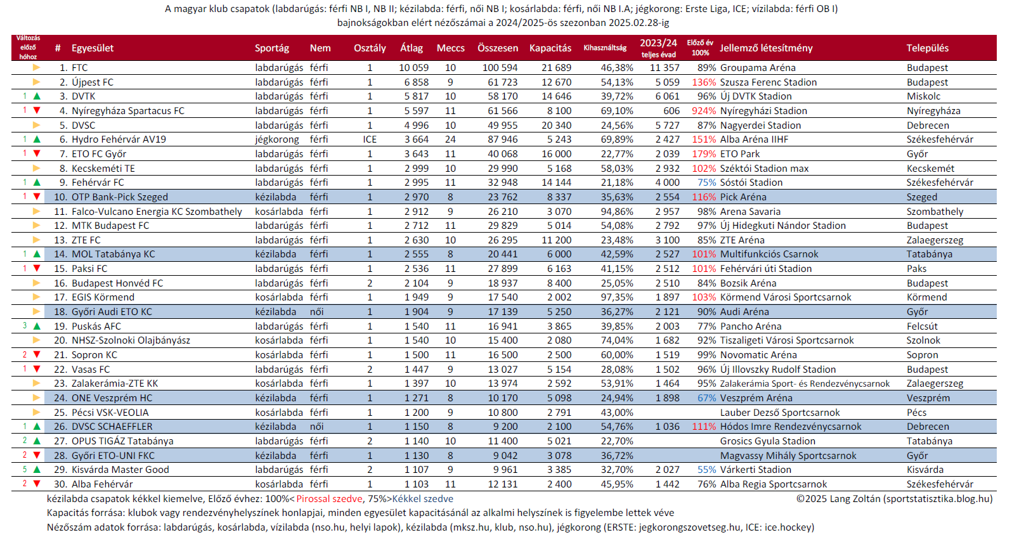Click orange arrow for NHSZ-Szolnoki Olajbányász

37,340
